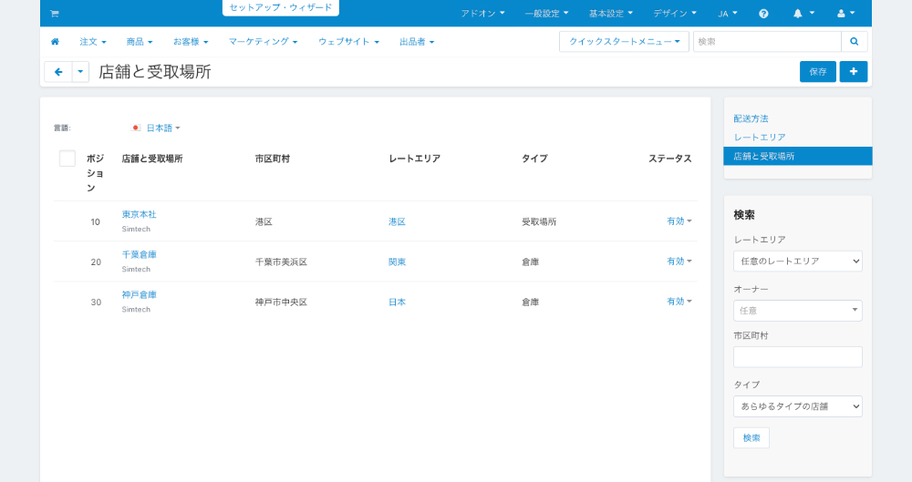Open status dropdown for 神戸倉庫

tap(679, 302)
